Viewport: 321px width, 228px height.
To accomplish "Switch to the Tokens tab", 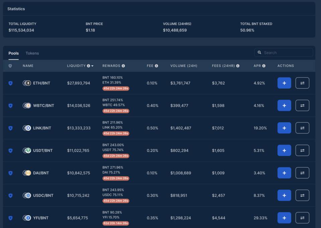I will click(32, 53).
